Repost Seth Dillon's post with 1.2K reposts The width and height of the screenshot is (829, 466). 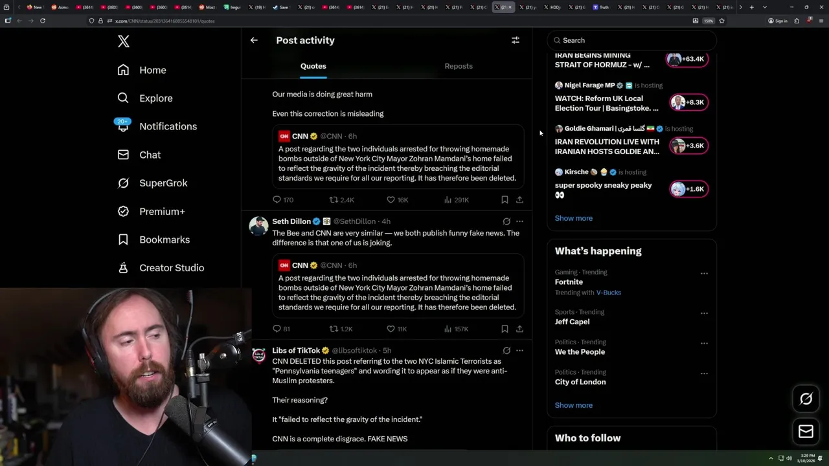341,329
